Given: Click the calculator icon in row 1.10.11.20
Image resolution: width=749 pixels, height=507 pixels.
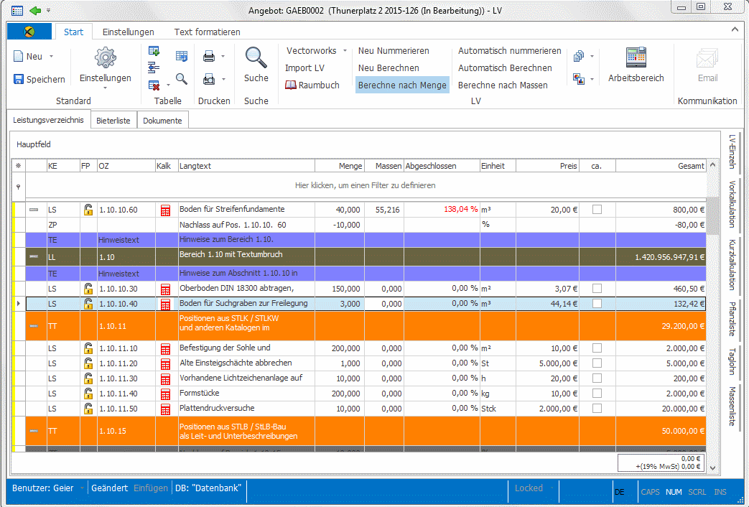Looking at the screenshot, I should pos(165,364).
